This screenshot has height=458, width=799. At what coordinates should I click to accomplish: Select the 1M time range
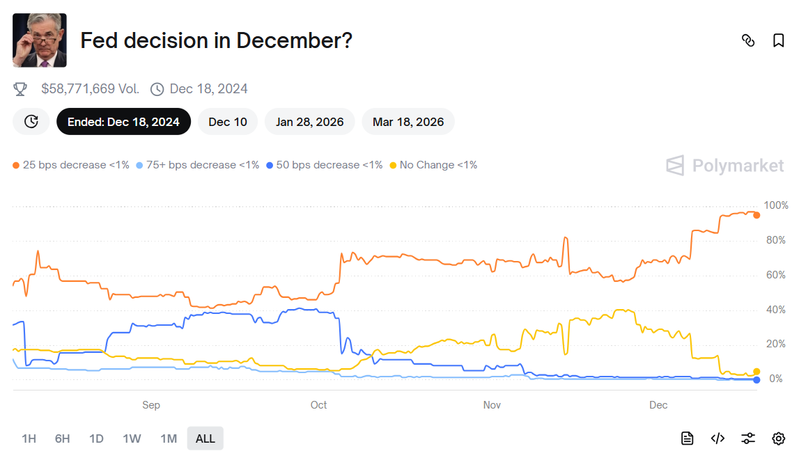click(x=169, y=439)
